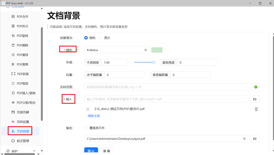The image size is (274, 155).
Task: Browse for input files via folder icon
Action: click(255, 99)
